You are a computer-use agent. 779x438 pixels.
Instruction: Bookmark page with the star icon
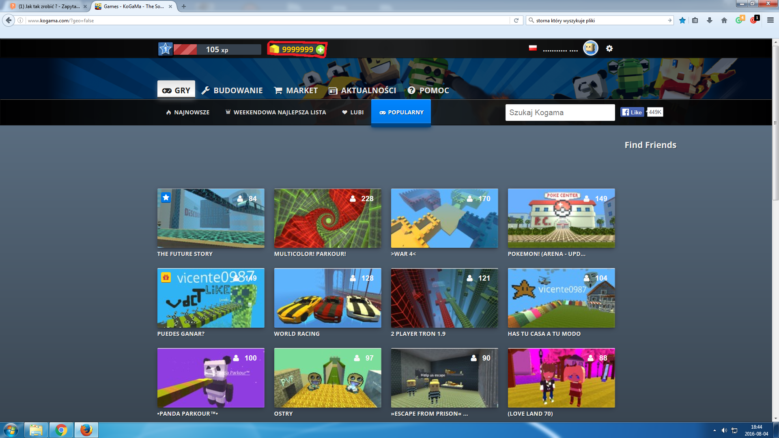(682, 20)
